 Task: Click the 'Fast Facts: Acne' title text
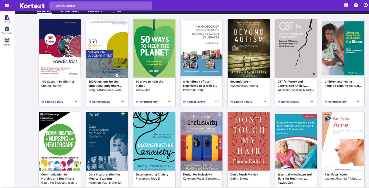[336, 174]
